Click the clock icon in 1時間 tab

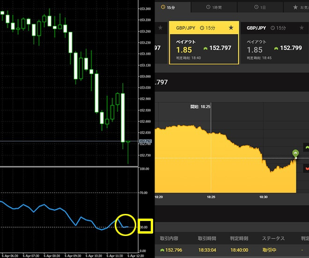point(208,7)
